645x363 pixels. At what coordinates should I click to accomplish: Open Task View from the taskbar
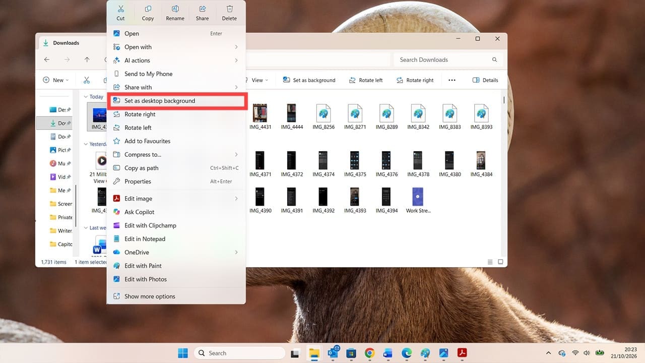pyautogui.click(x=295, y=353)
